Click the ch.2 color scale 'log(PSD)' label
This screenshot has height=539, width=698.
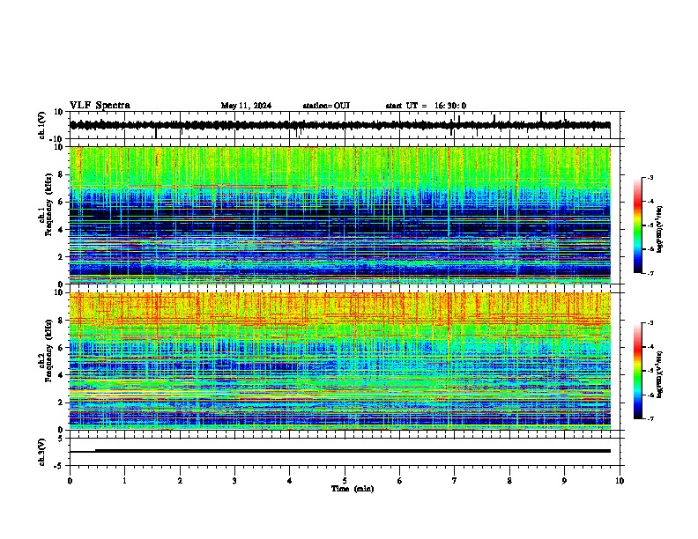tap(660, 374)
